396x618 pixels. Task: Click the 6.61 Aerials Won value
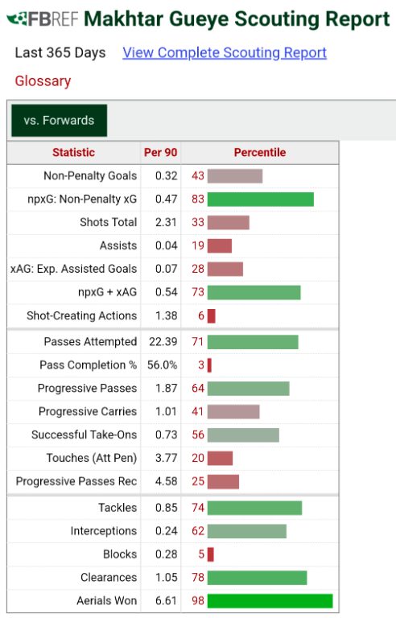point(166,600)
